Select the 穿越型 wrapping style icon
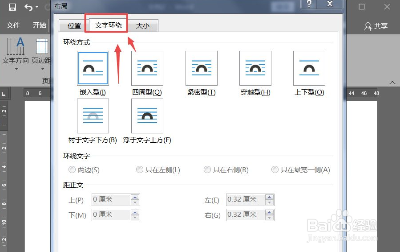The image size is (400, 252). click(x=255, y=68)
